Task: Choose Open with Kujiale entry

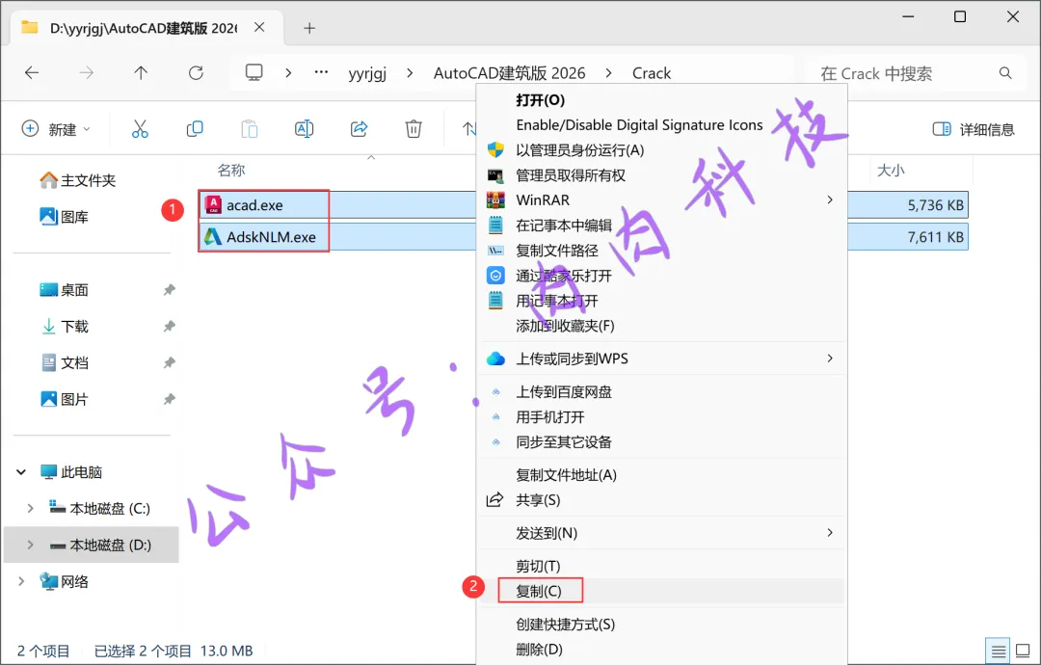Action: point(661,276)
